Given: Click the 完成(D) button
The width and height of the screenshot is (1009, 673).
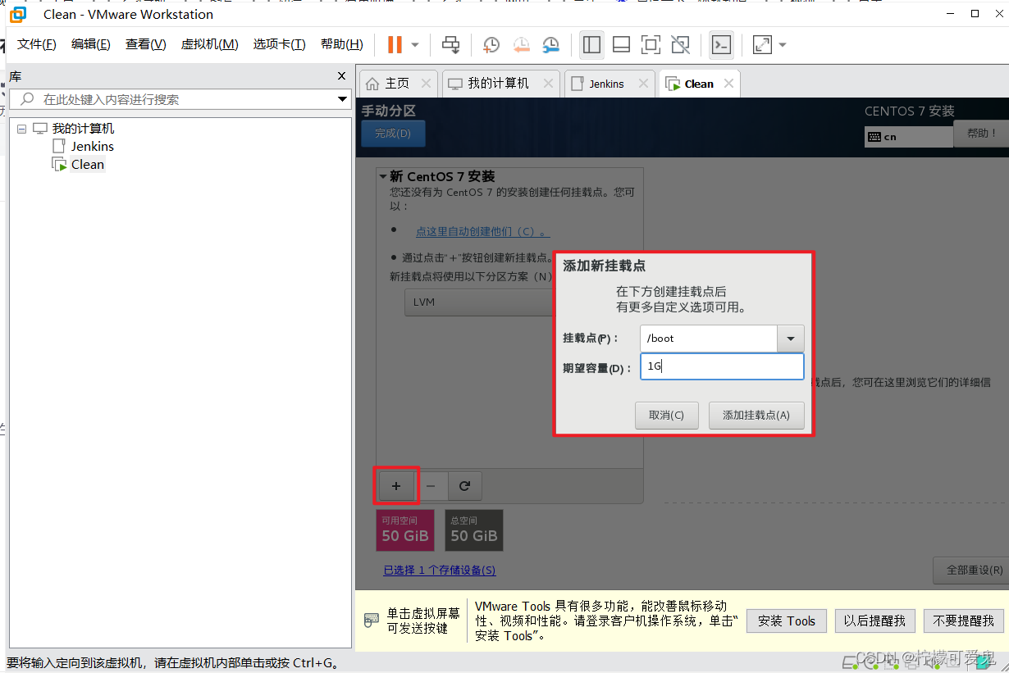Looking at the screenshot, I should tap(393, 134).
